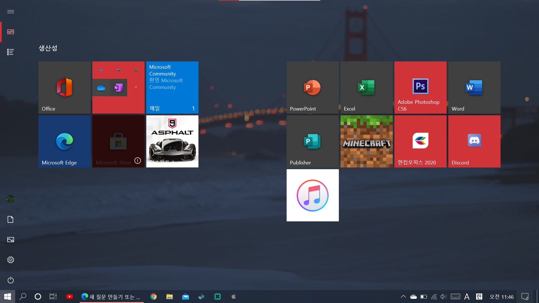The width and height of the screenshot is (539, 303).
Task: Open File Explorer from taskbar
Action: [x=170, y=297]
